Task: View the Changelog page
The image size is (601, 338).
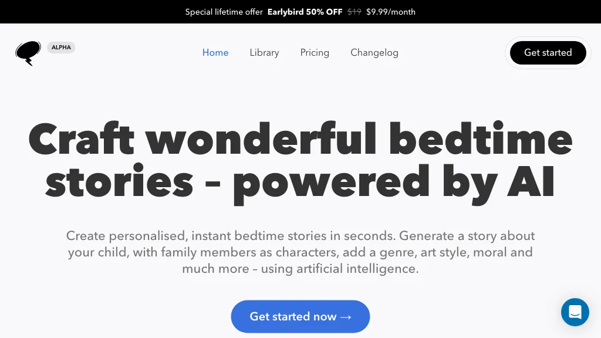Action: (374, 53)
